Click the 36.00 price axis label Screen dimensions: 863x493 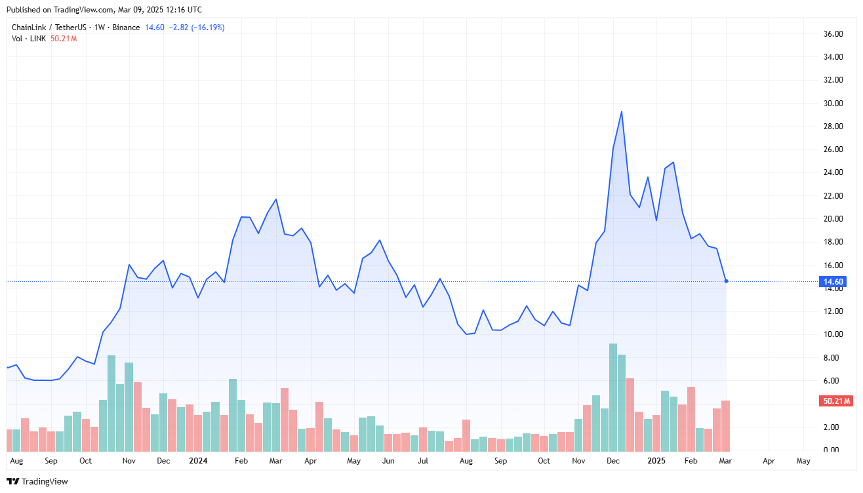point(833,34)
